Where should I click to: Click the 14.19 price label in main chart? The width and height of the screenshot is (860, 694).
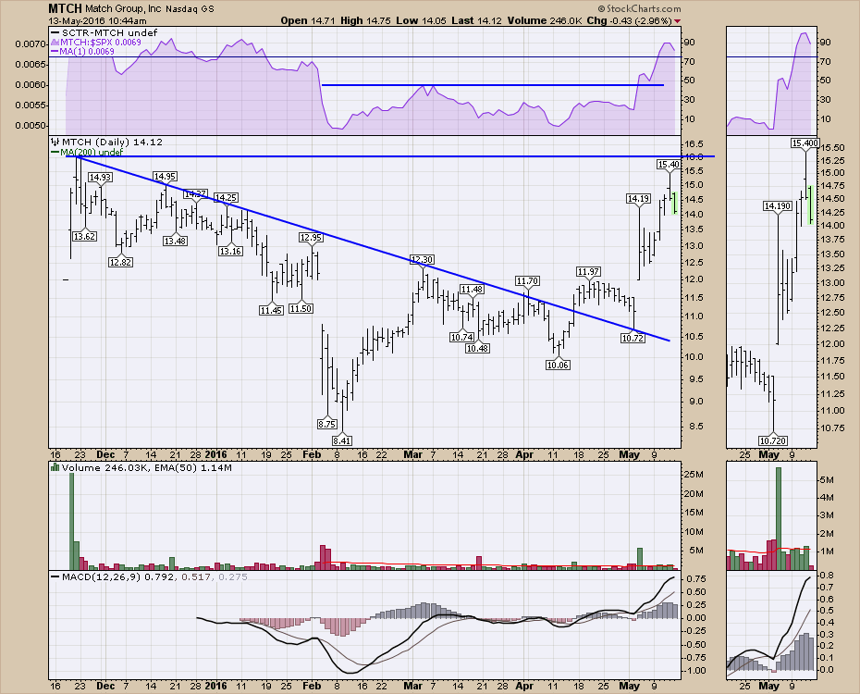pos(638,199)
